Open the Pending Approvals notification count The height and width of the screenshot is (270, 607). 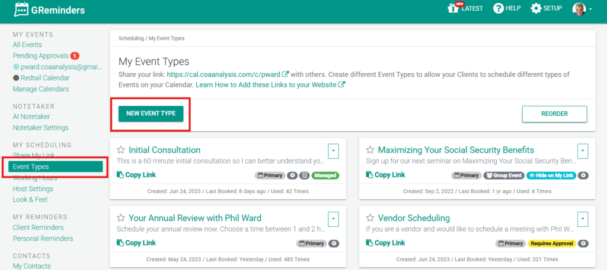pyautogui.click(x=75, y=56)
